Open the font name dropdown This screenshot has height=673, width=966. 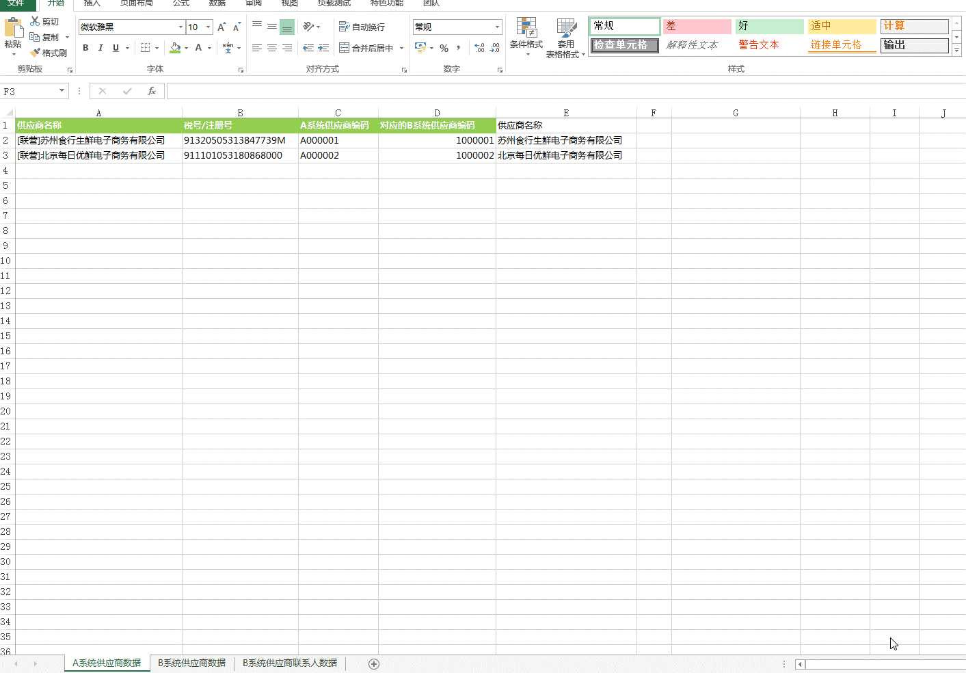pos(180,27)
